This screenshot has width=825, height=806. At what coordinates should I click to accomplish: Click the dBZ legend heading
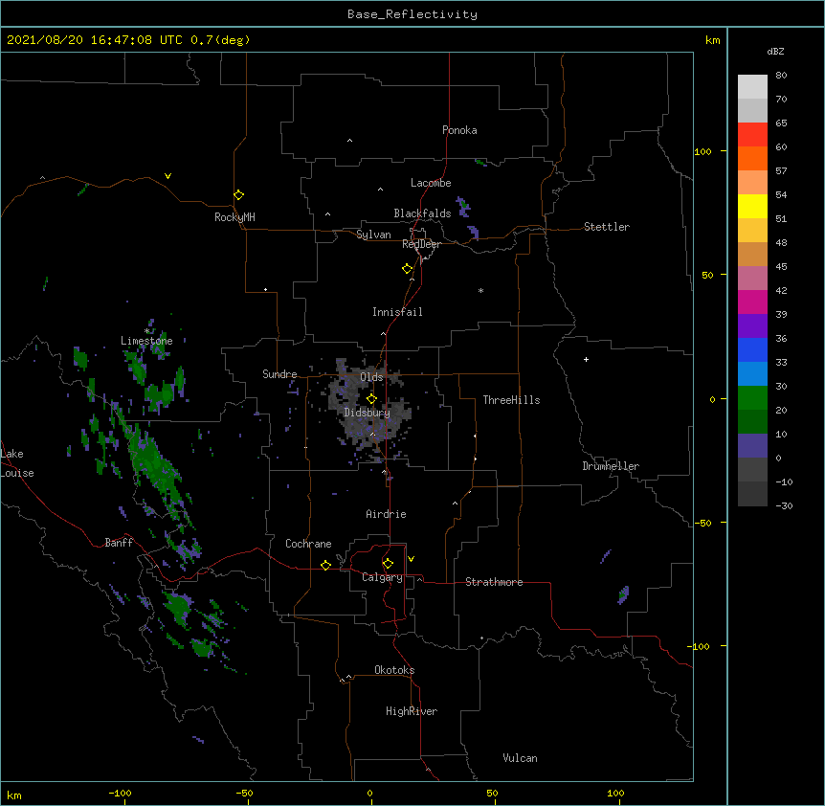pyautogui.click(x=775, y=51)
